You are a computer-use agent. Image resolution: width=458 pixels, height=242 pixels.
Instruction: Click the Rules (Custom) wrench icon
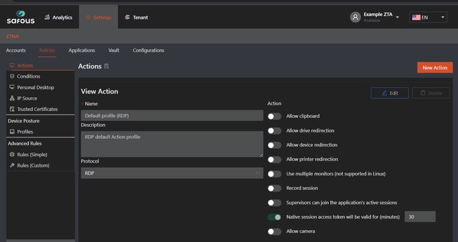12,166
